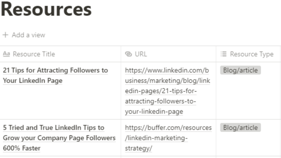Open the Resource Title column header menu
Viewport: 281px width, 158px height.
34,54
